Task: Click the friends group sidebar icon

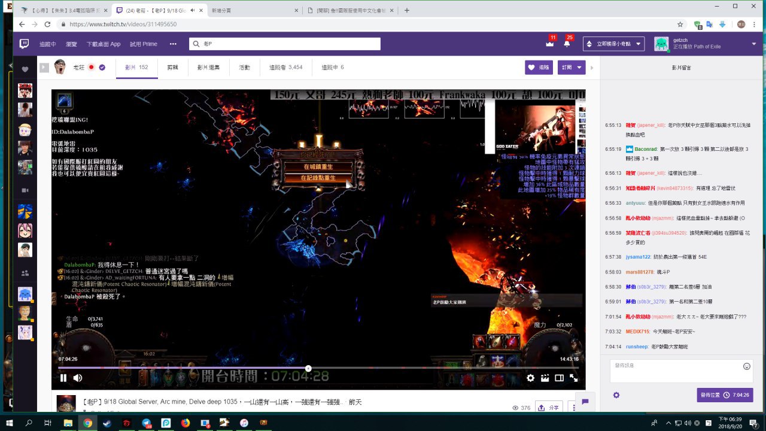Action: [x=25, y=273]
